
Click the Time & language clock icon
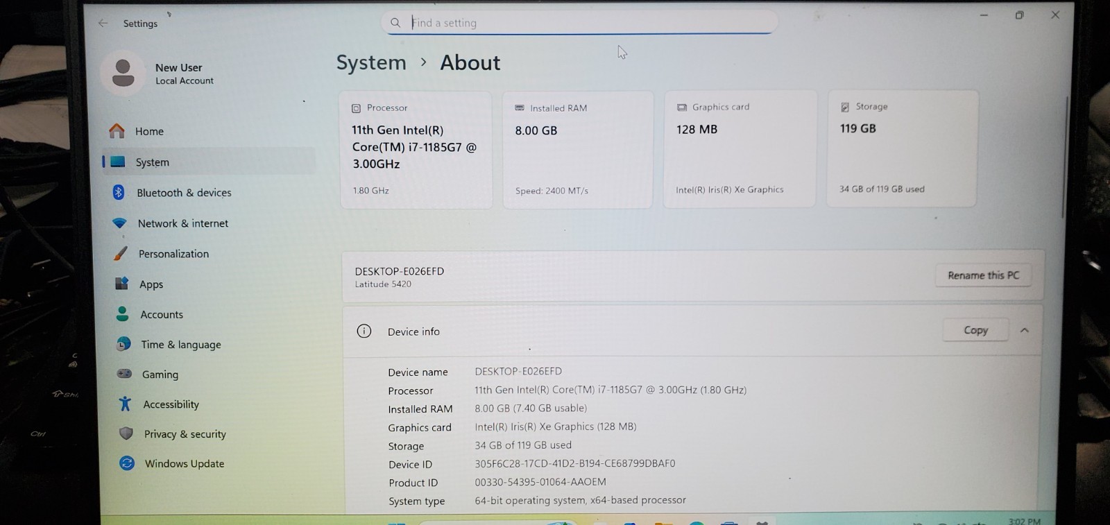123,344
